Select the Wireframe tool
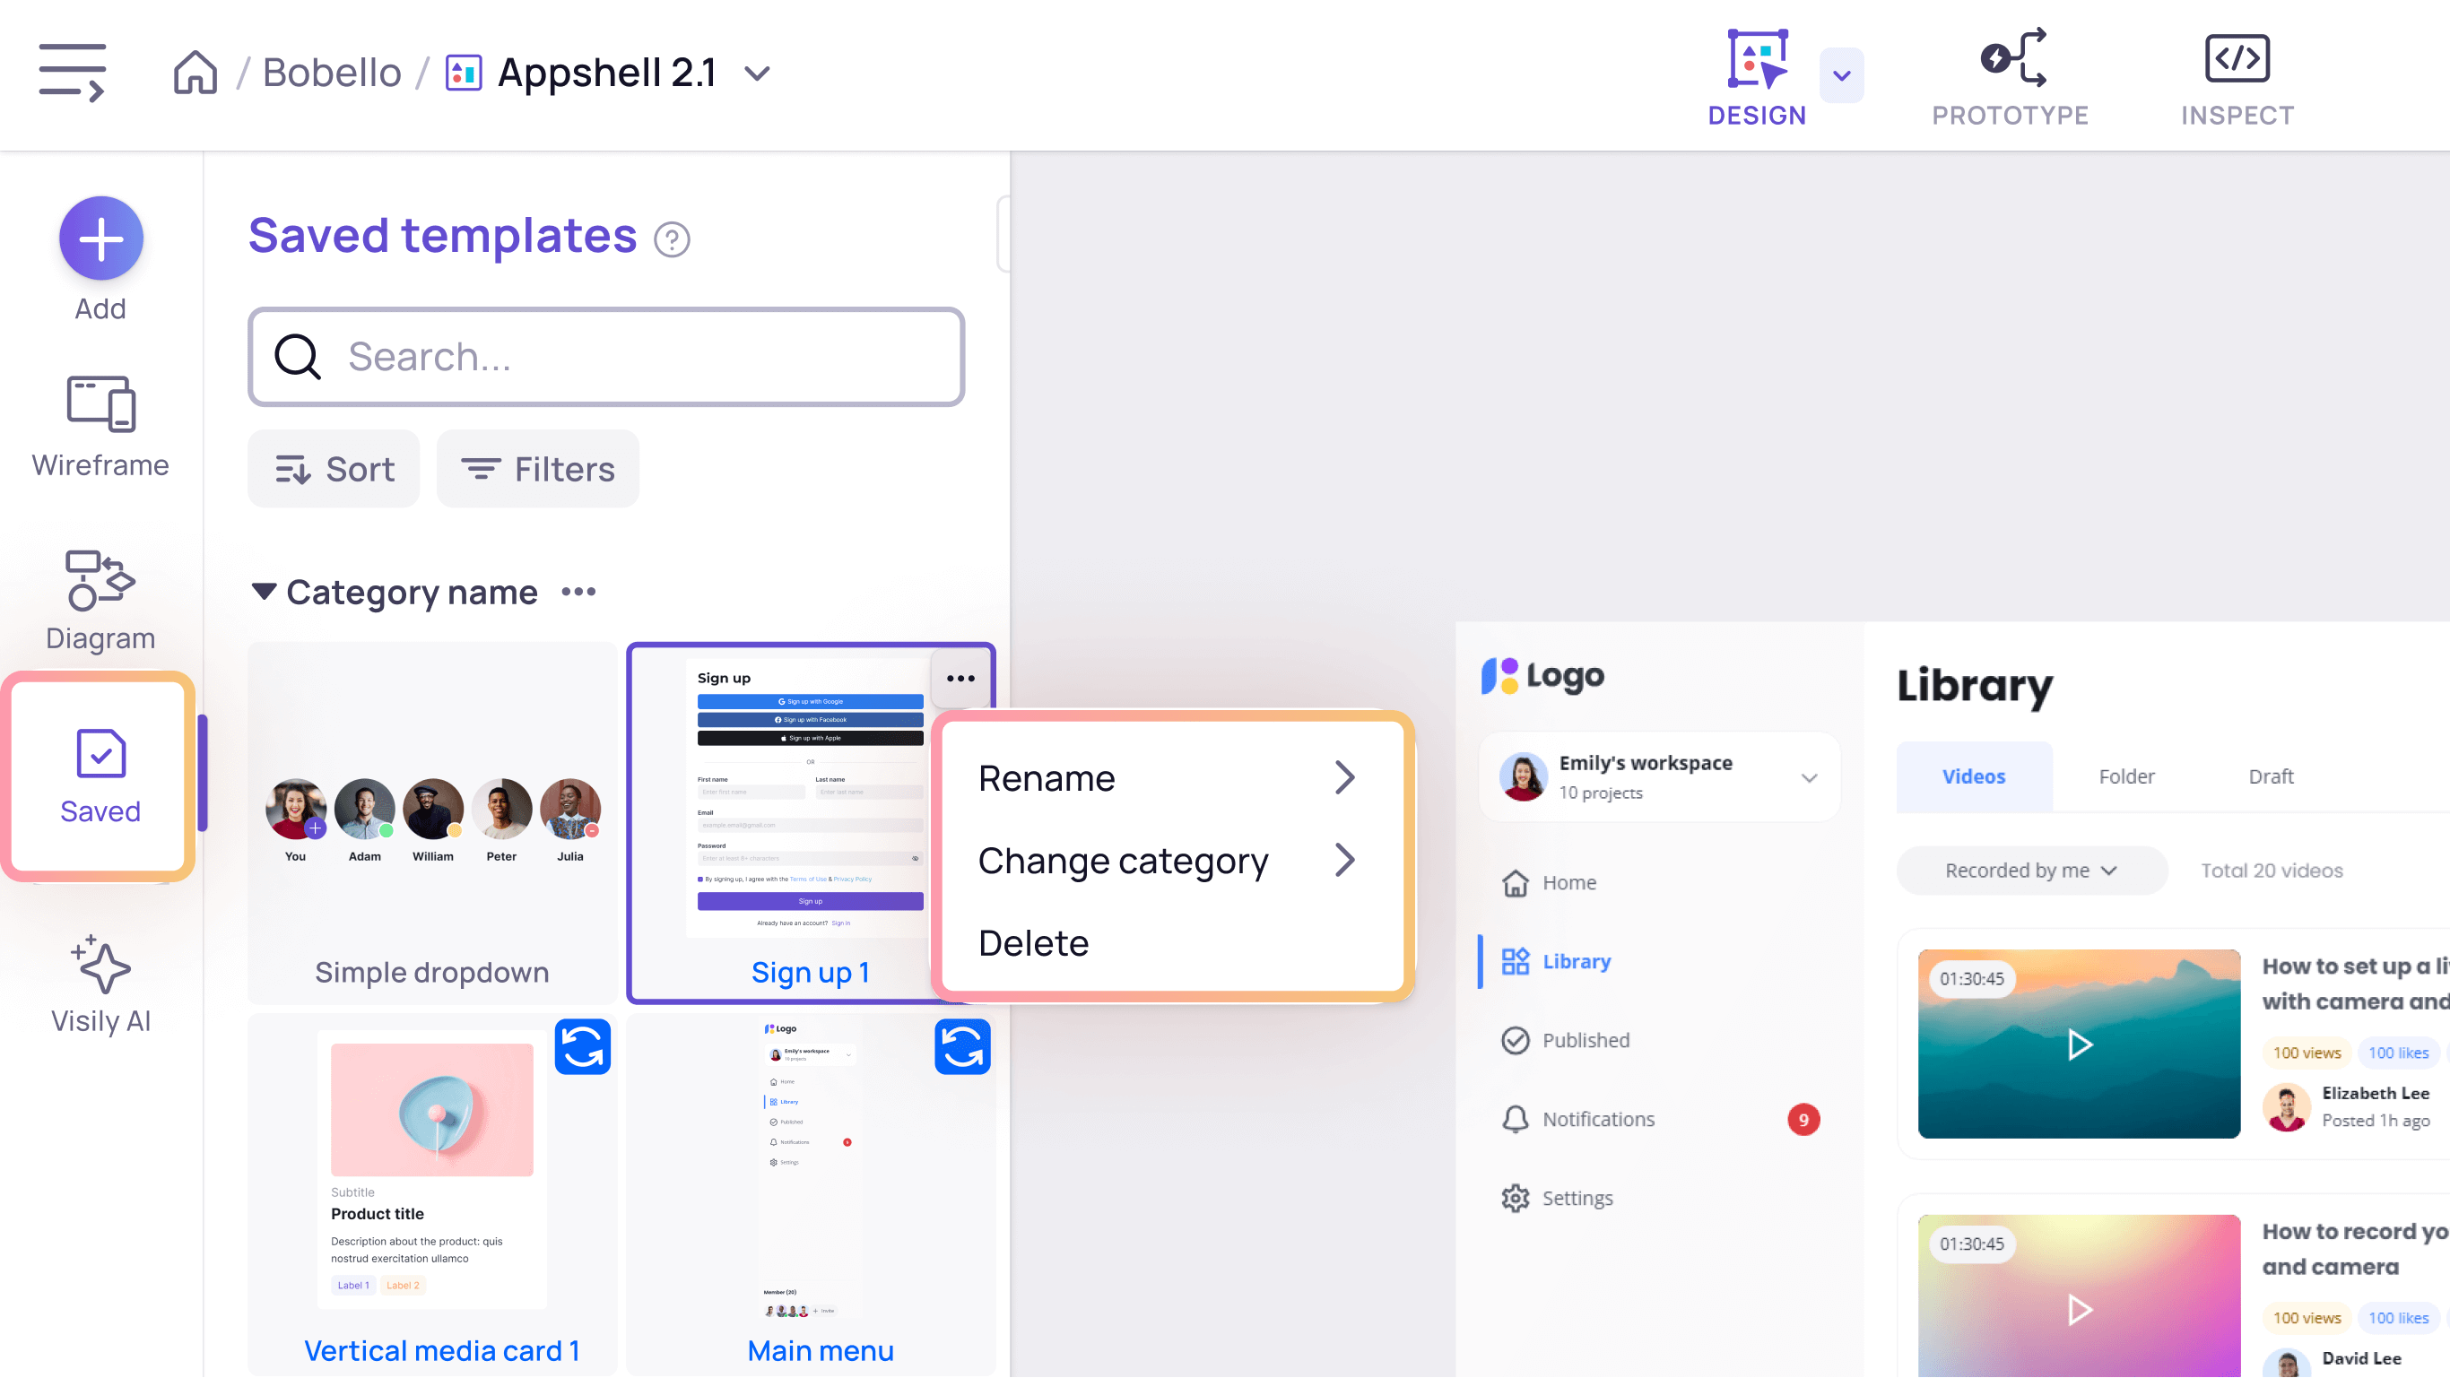The image size is (2450, 1378). coord(101,426)
